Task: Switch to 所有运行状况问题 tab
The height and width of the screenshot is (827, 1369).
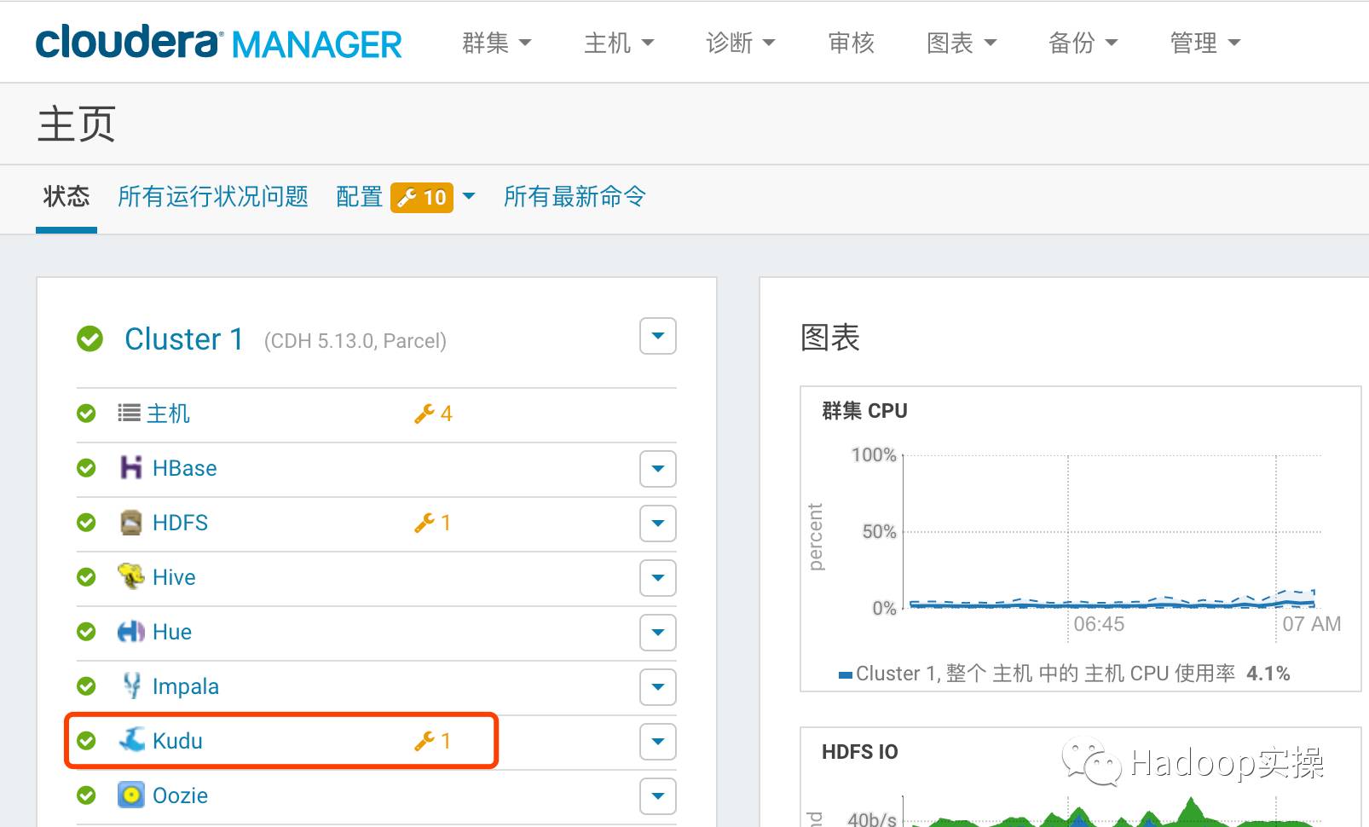Action: [x=213, y=197]
